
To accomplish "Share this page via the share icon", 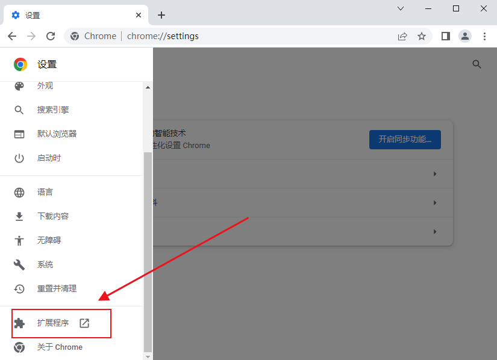I will 402,36.
